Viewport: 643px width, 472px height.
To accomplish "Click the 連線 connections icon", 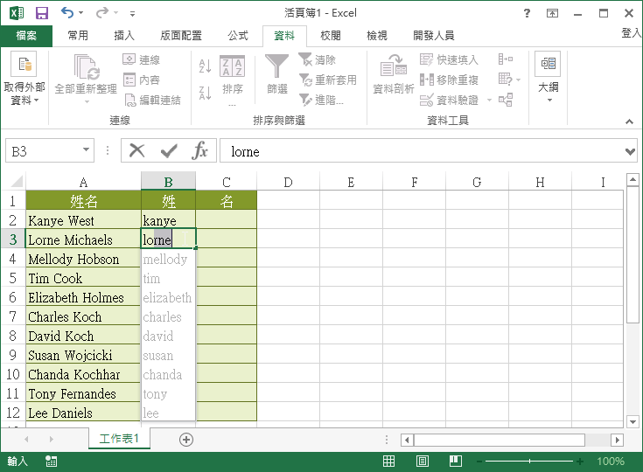I will pyautogui.click(x=129, y=59).
